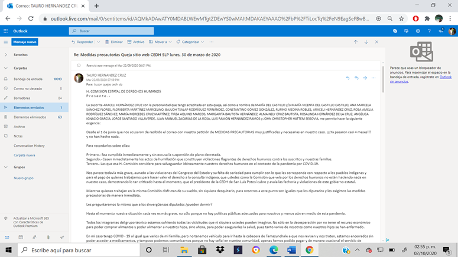Go to previous message up arrow
The height and width of the screenshot is (257, 458).
point(356,42)
